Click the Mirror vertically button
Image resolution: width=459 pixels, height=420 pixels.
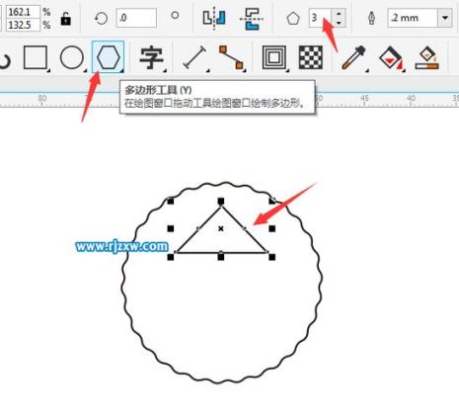pyautogui.click(x=251, y=19)
